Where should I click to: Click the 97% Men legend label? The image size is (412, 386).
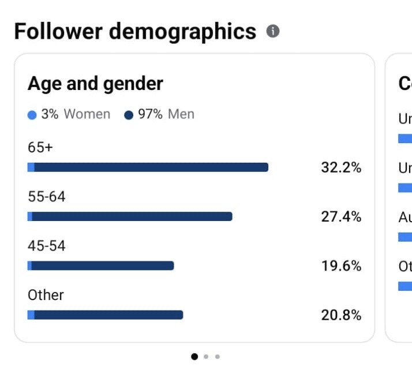click(x=166, y=114)
